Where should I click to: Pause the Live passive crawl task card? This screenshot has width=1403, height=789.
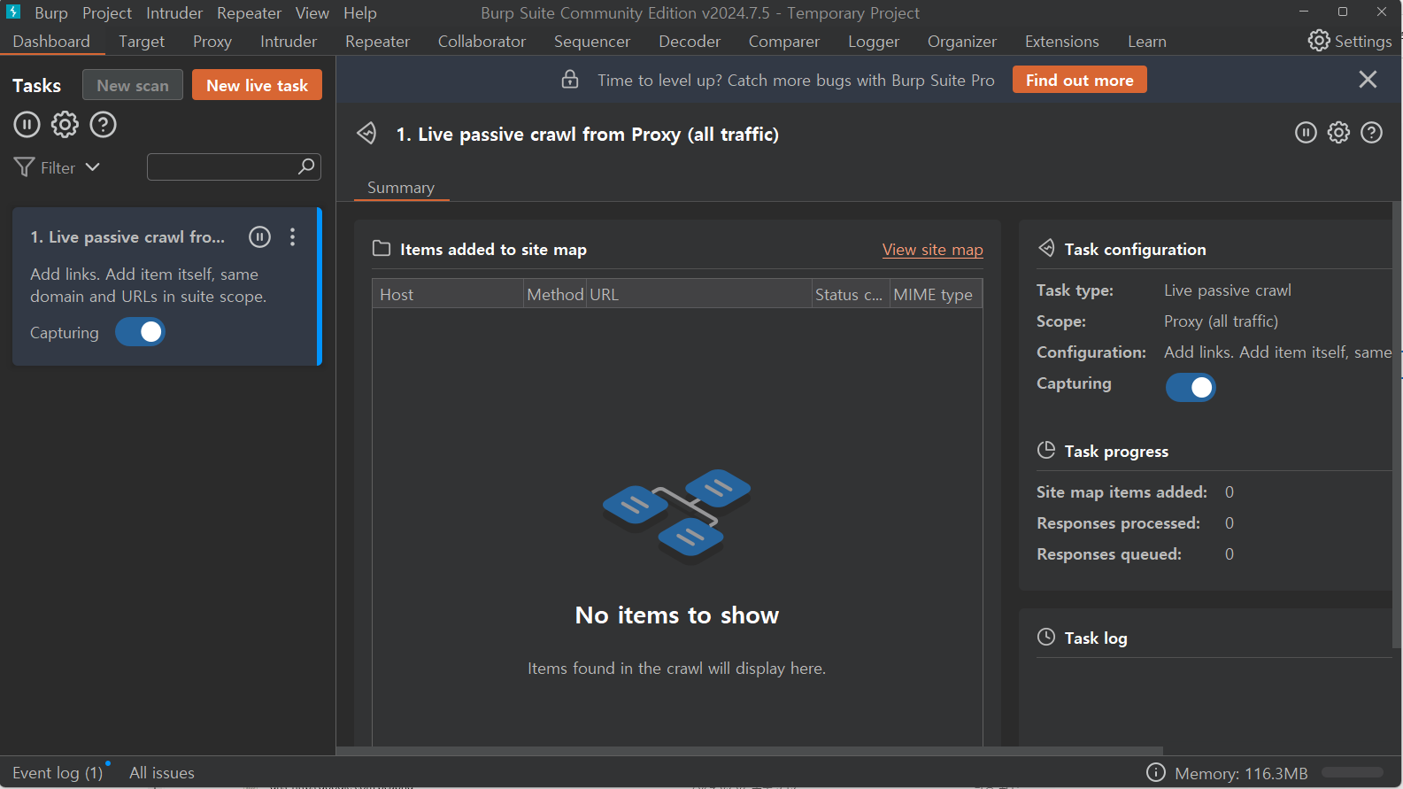[x=259, y=236]
